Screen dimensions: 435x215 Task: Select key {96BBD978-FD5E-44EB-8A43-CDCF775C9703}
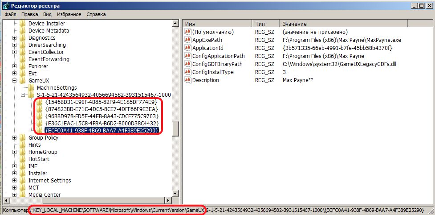pyautogui.click(x=102, y=116)
